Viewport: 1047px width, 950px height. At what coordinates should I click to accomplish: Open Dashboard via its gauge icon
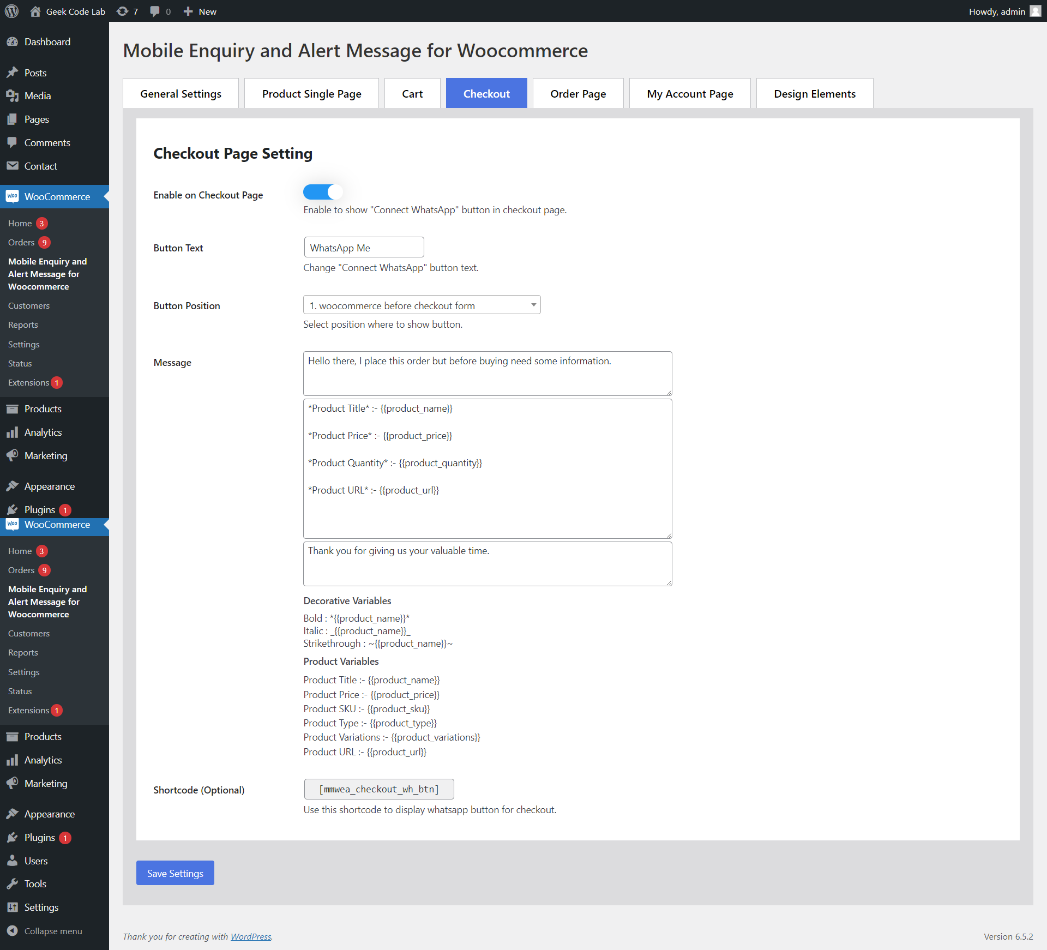tap(13, 42)
